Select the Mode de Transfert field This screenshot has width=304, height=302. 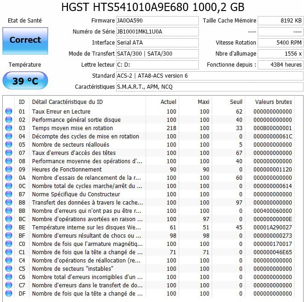coord(157,54)
